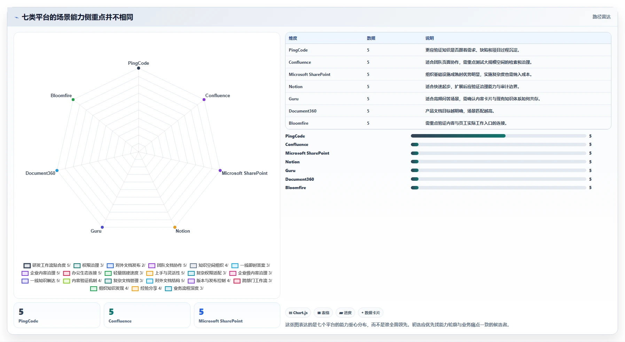This screenshot has height=342, width=625.
Task: Click the Notion progress bar
Action: (x=499, y=162)
